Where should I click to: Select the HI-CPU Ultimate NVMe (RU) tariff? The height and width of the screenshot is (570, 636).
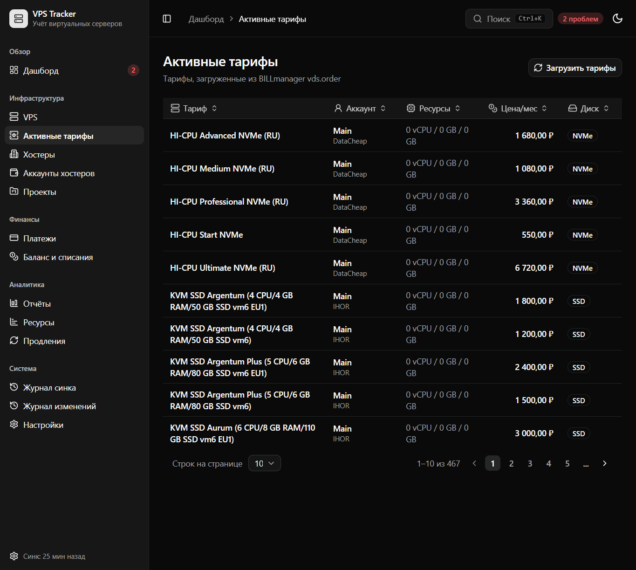223,268
